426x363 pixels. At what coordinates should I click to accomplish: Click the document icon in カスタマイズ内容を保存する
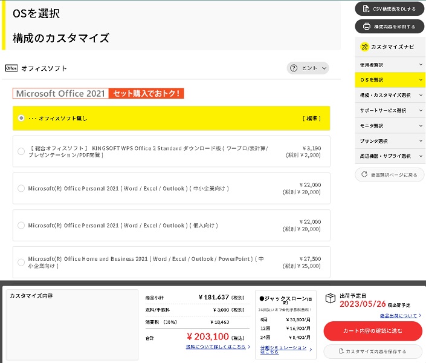tap(341, 351)
